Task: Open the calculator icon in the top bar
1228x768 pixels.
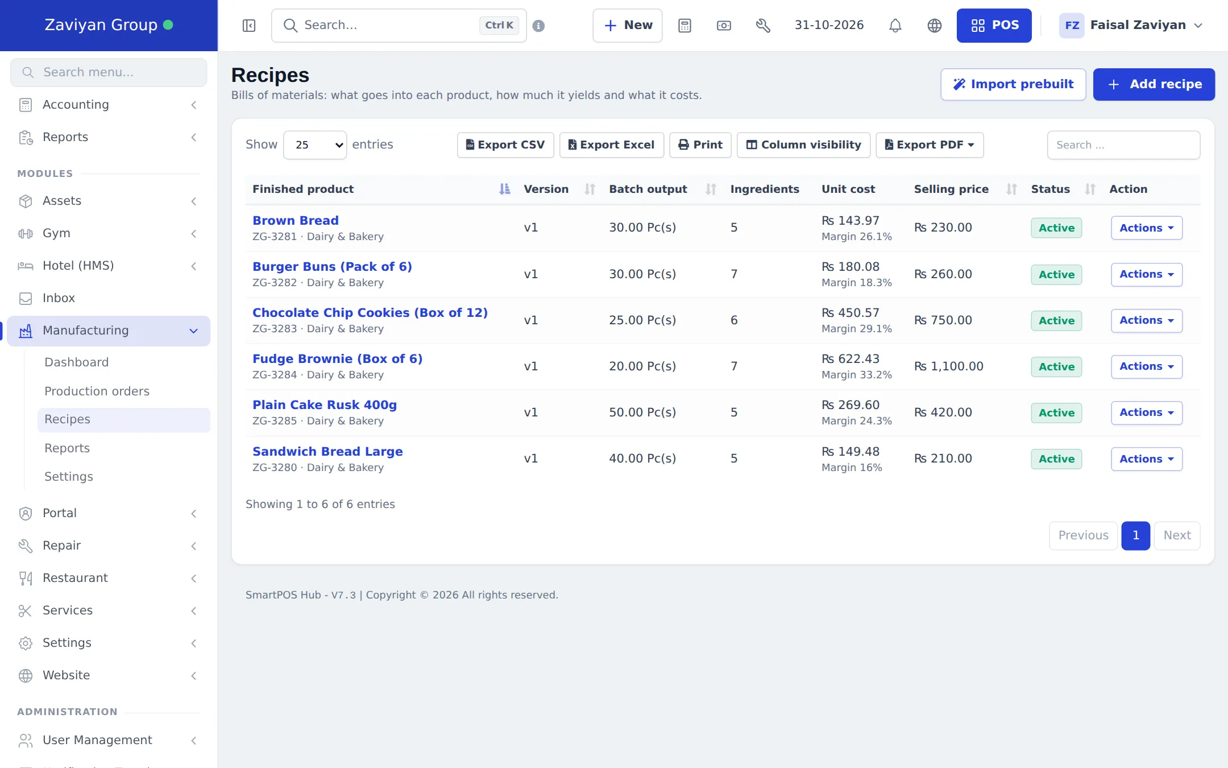Action: pyautogui.click(x=684, y=26)
